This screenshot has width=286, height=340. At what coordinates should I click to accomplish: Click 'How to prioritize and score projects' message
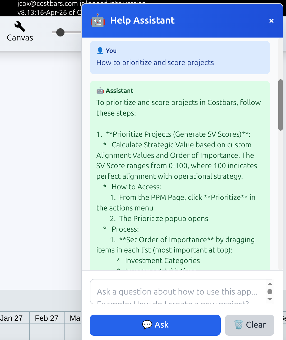pos(155,63)
